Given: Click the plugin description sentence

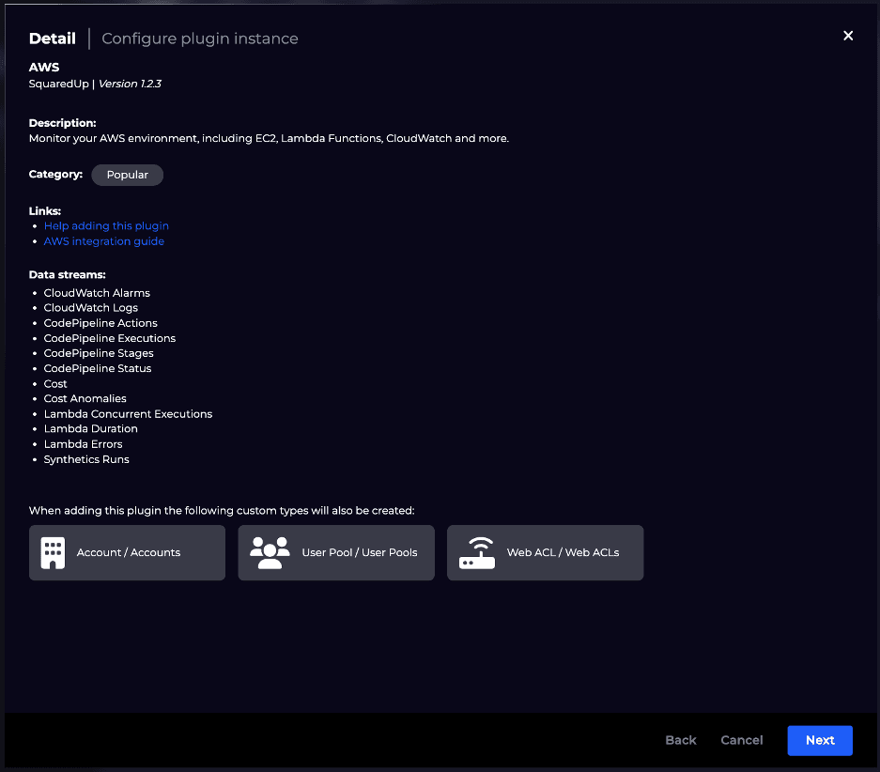Looking at the screenshot, I should (269, 139).
